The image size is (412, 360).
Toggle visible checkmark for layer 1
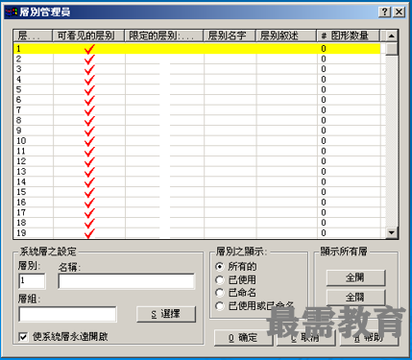(89, 49)
